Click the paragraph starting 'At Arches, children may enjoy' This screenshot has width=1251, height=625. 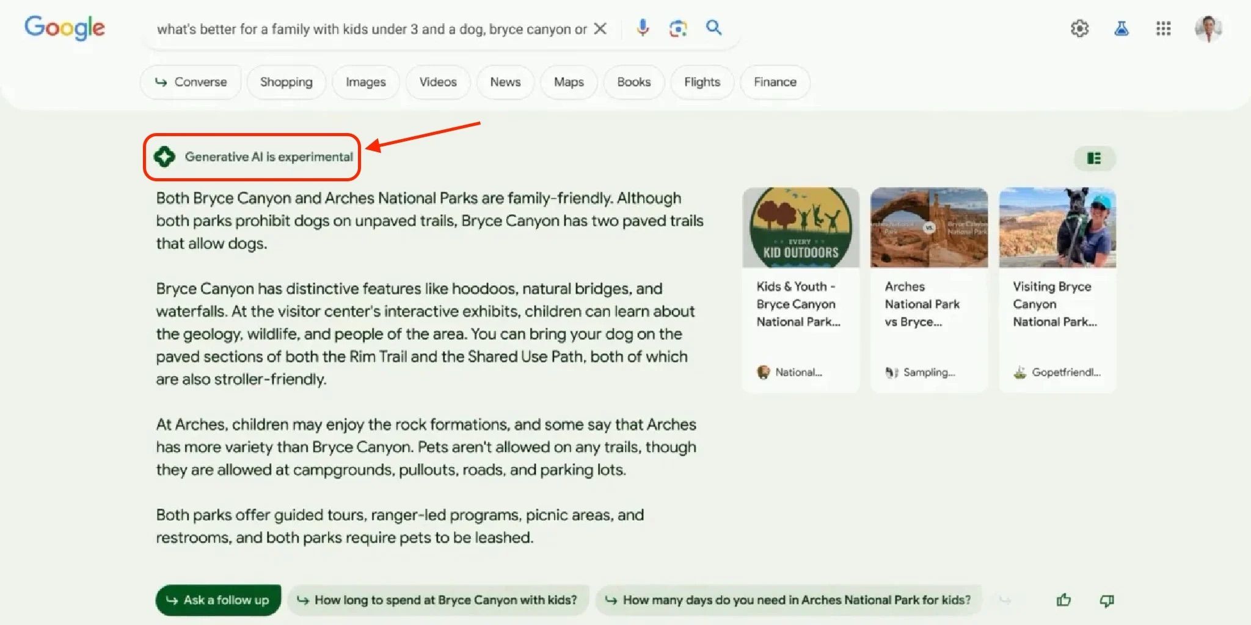click(x=426, y=447)
